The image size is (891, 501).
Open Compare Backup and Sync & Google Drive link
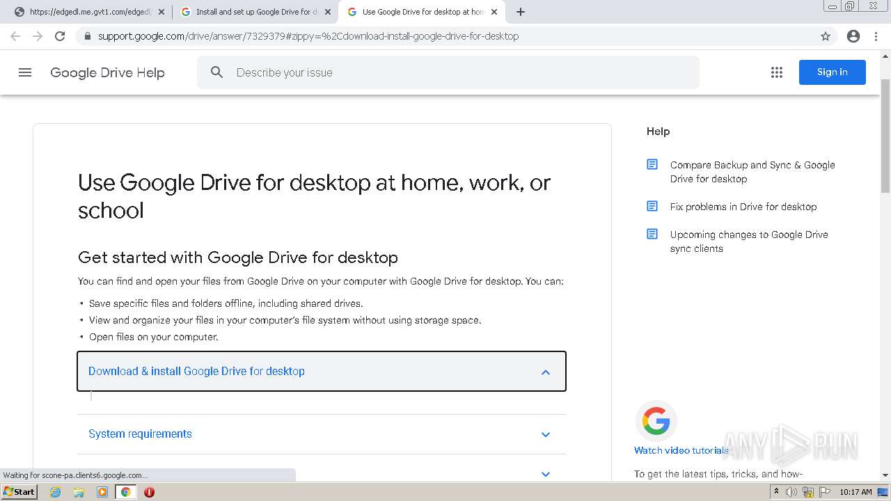752,172
